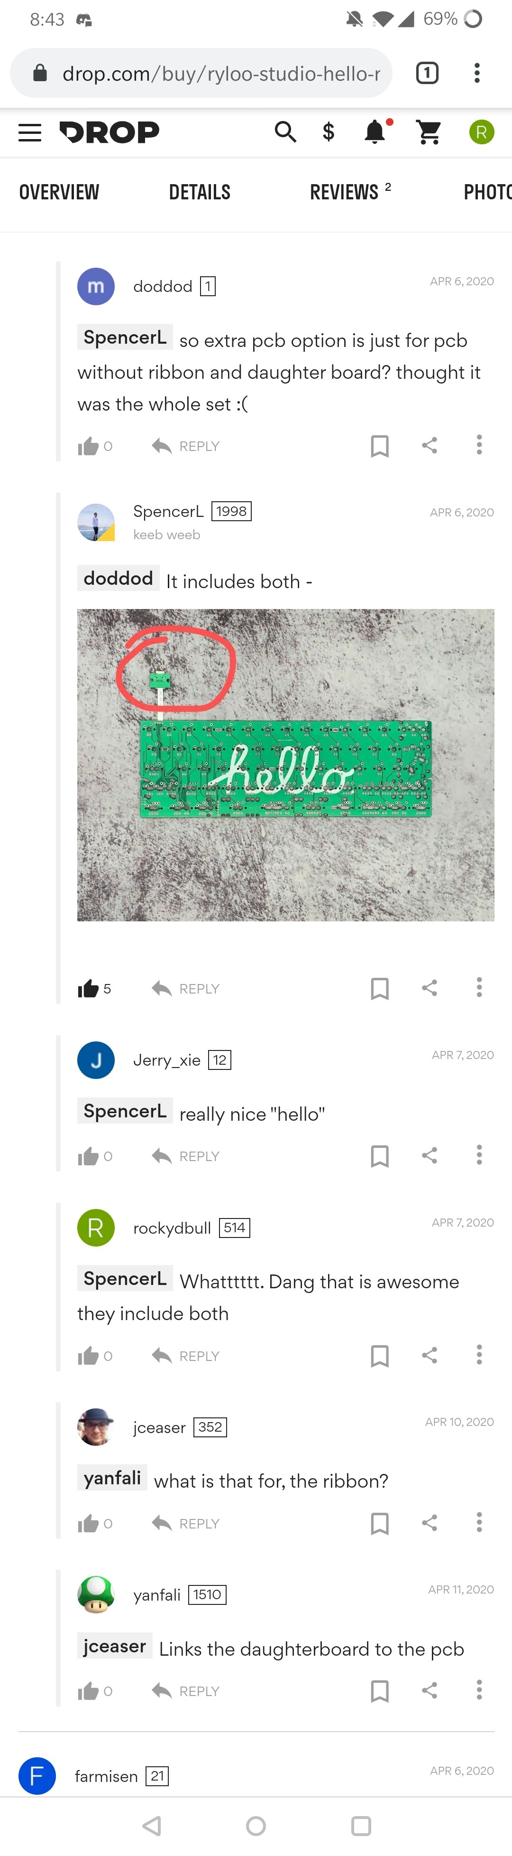Screen dimensions: 512x1856
Task: Open Chrome three-dot overflow menu
Action: pyautogui.click(x=477, y=73)
